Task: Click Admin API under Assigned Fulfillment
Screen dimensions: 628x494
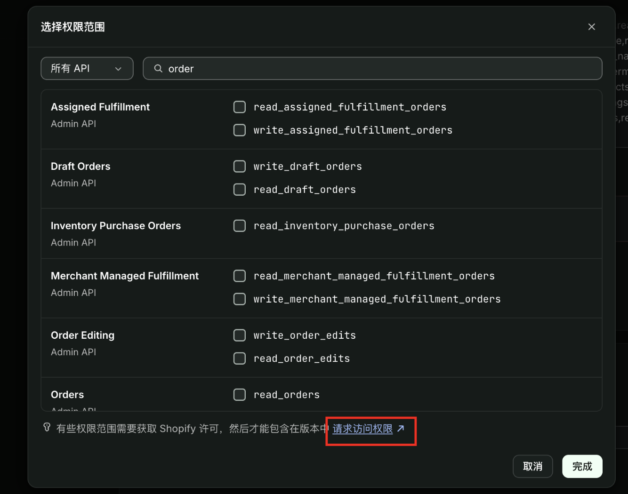Action: pos(73,124)
